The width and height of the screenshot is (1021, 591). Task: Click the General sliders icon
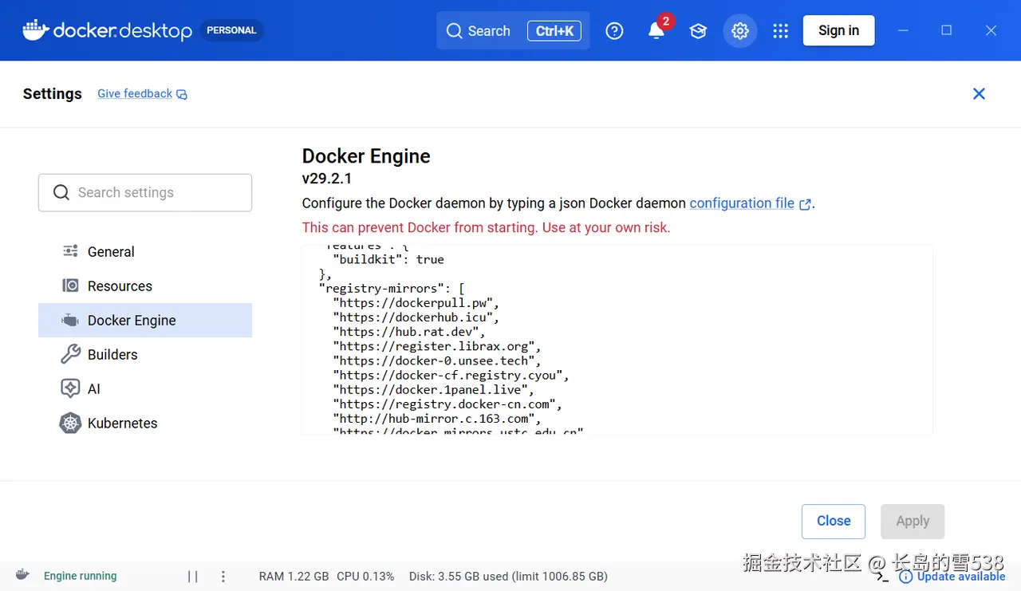click(x=70, y=251)
